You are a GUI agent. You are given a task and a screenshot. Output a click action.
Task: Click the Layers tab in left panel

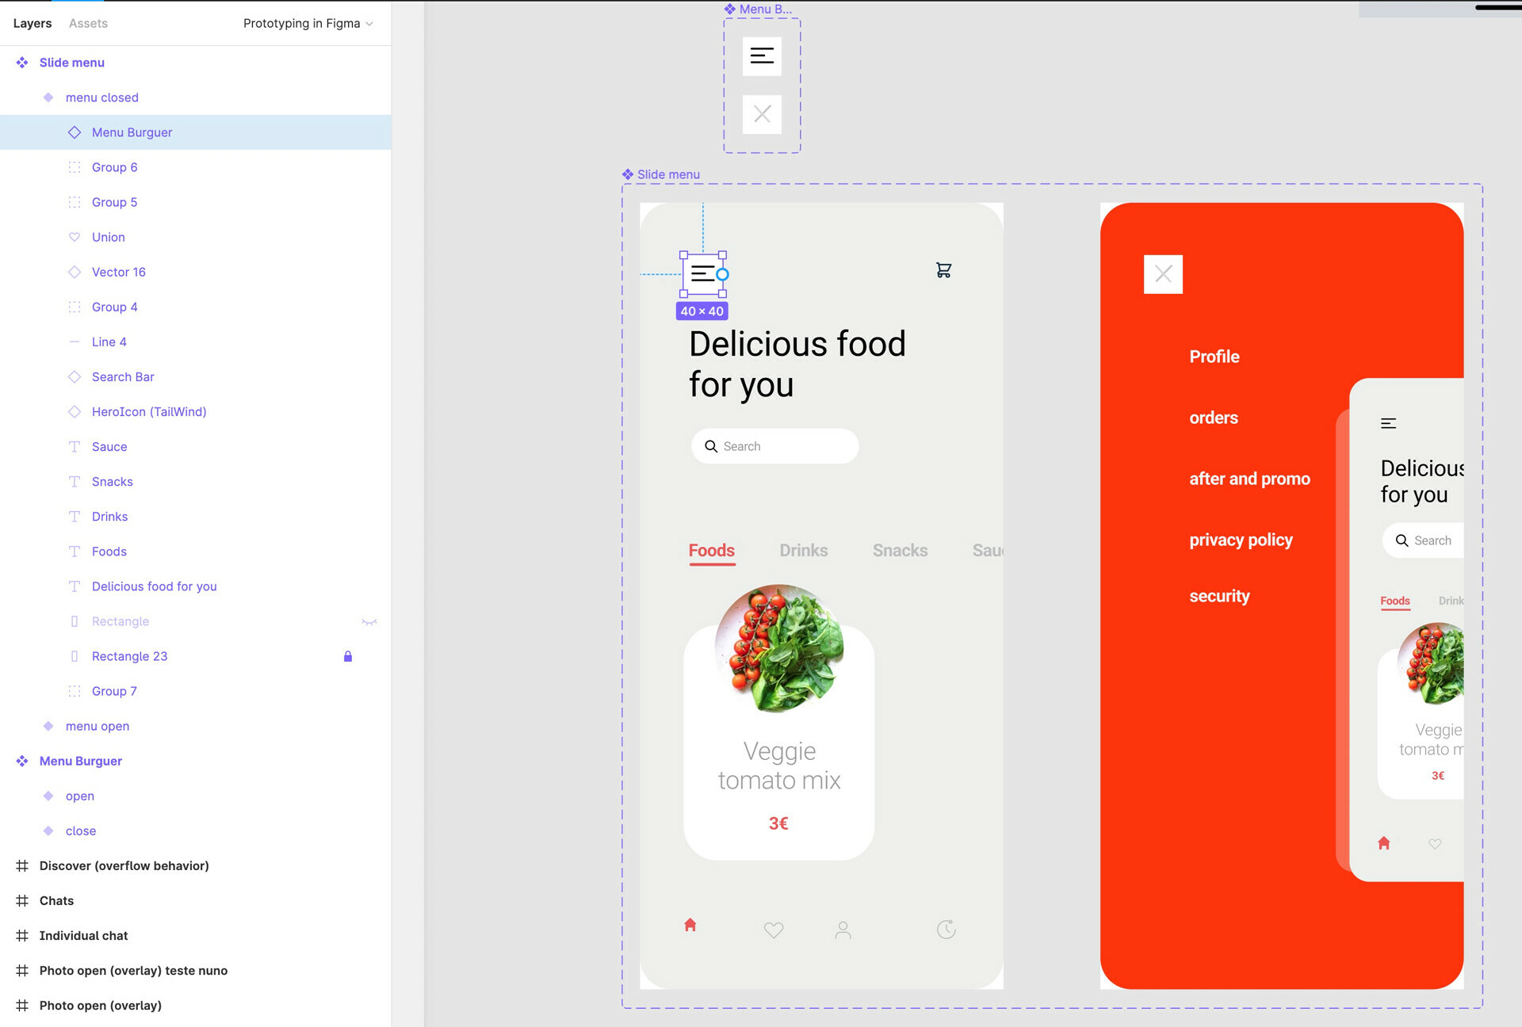(x=32, y=21)
